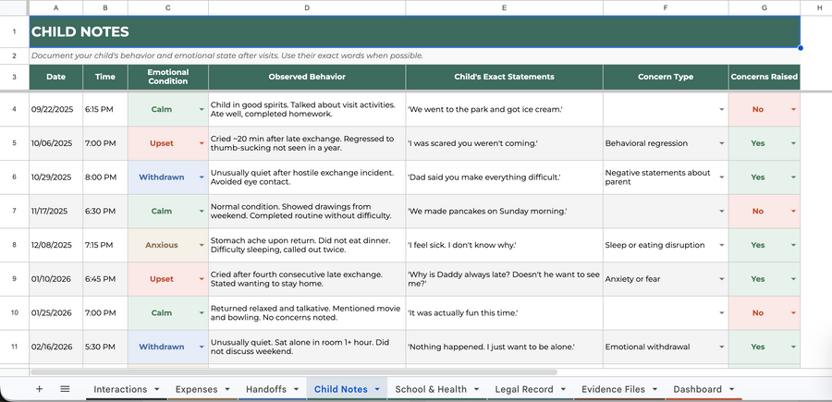Screen dimensions: 832x402
Task: Select cell 'We made pancakes on Sunday morning.'
Action: tap(504, 211)
